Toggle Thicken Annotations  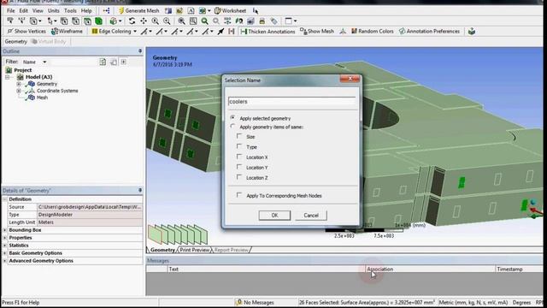[268, 32]
